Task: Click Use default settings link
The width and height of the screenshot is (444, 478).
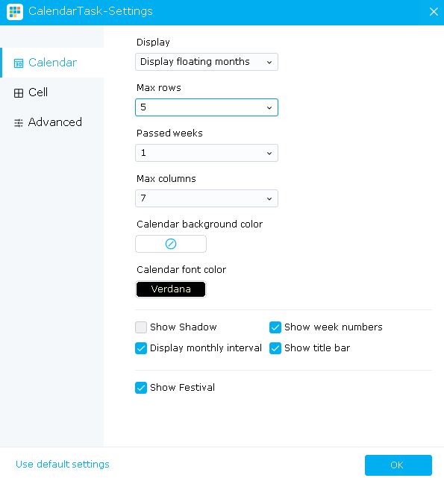Action: pyautogui.click(x=63, y=465)
